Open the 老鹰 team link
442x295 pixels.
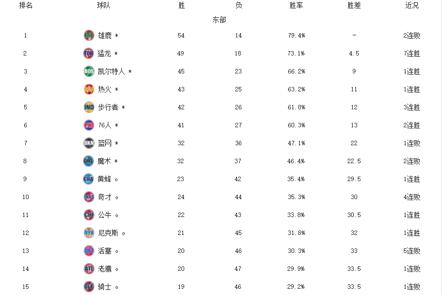pyautogui.click(x=104, y=269)
